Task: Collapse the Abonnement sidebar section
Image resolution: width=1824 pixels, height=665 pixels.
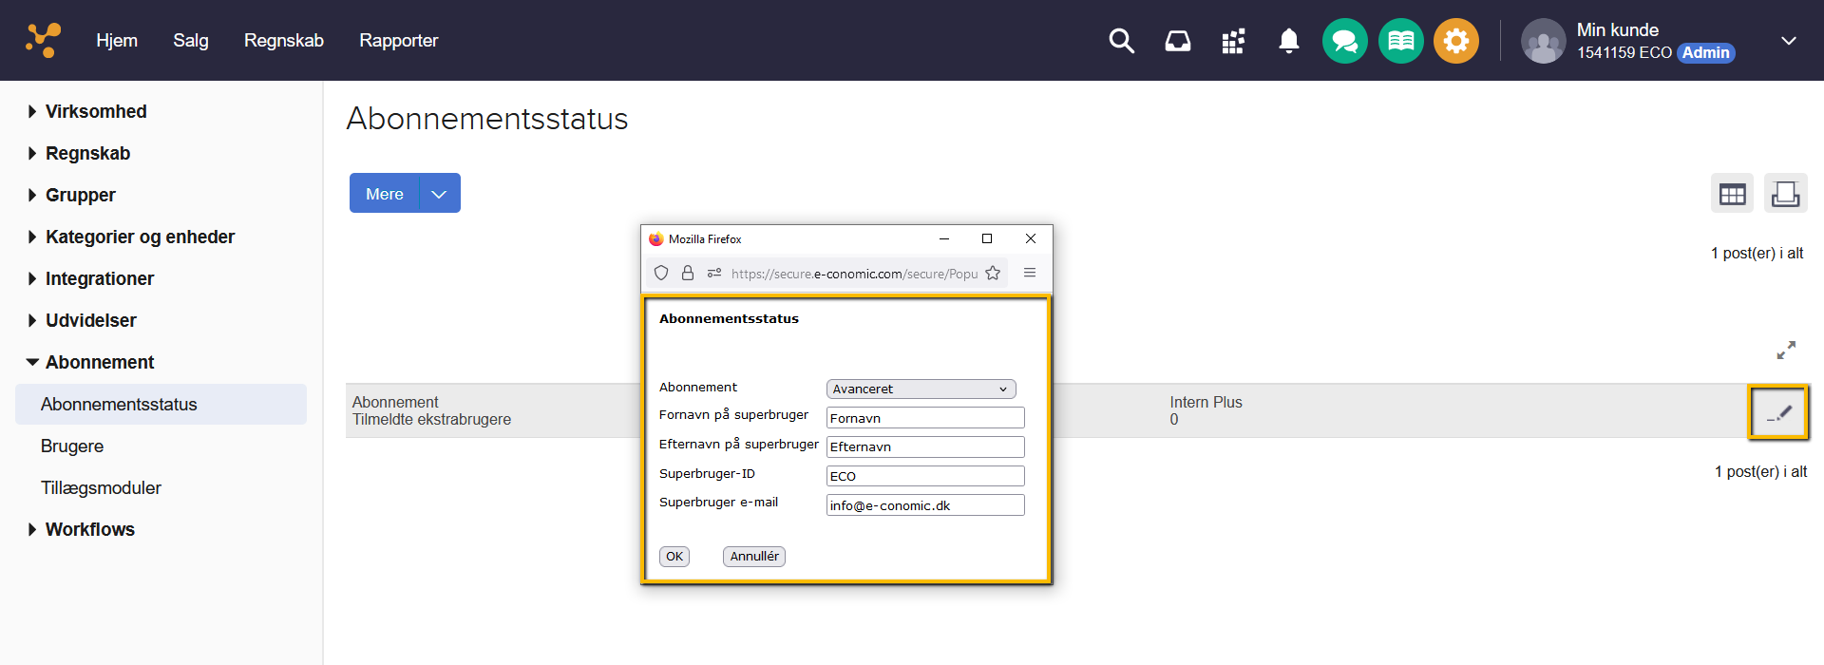Action: click(x=100, y=362)
